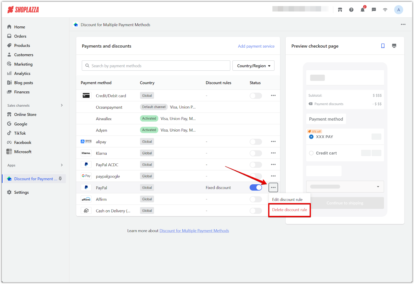The height and width of the screenshot is (284, 414).
Task: Open page options three-dot menu in header
Action: 403,25
